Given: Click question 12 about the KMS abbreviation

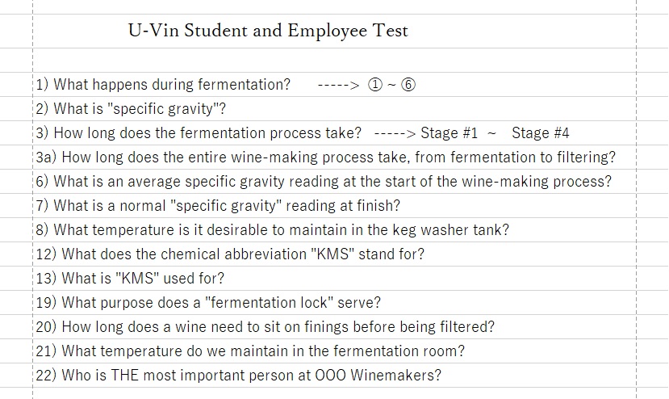Looking at the screenshot, I should 230,254.
